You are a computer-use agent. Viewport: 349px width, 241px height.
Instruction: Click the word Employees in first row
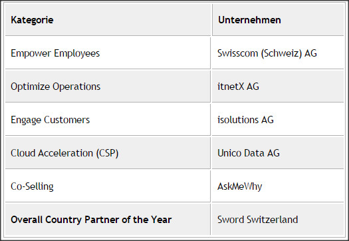[x=77, y=53]
